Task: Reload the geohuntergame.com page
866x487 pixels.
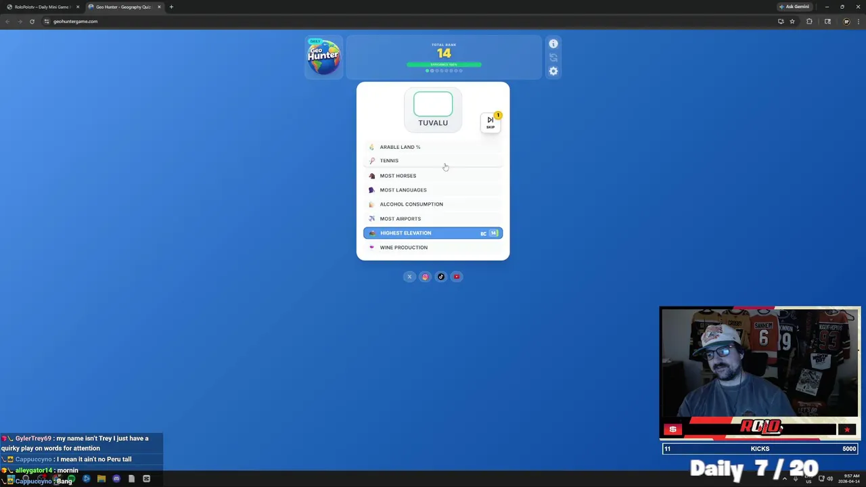Action: click(x=32, y=22)
